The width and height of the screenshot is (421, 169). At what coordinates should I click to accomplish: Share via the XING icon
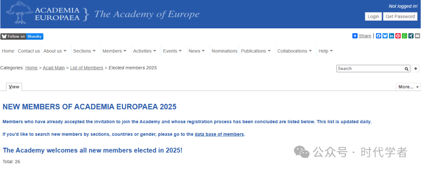411,36
